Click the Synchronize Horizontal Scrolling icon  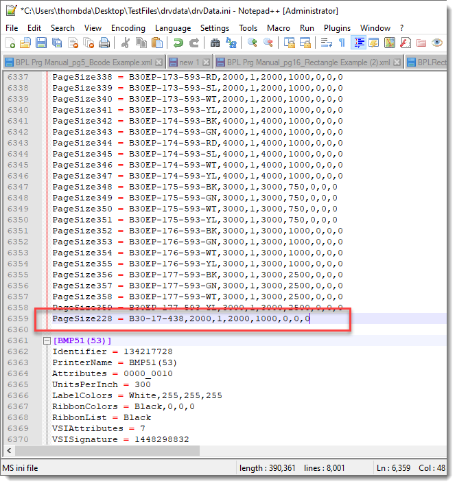click(305, 43)
